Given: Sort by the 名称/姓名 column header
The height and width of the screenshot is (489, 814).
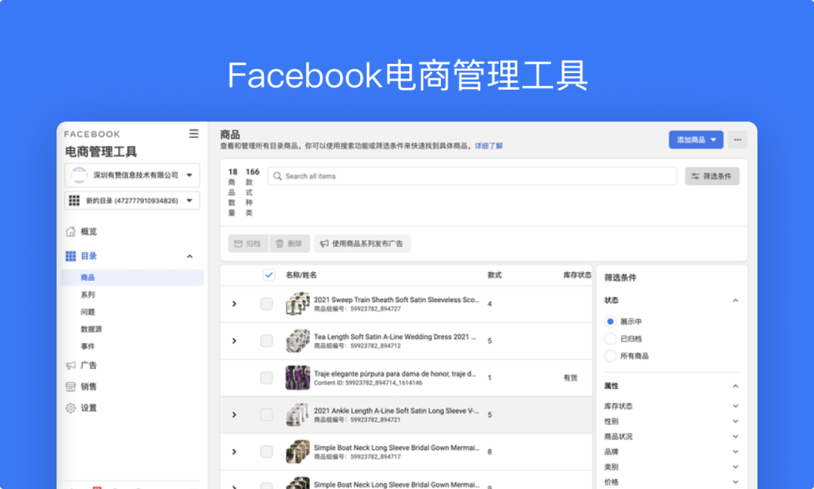Looking at the screenshot, I should point(301,275).
